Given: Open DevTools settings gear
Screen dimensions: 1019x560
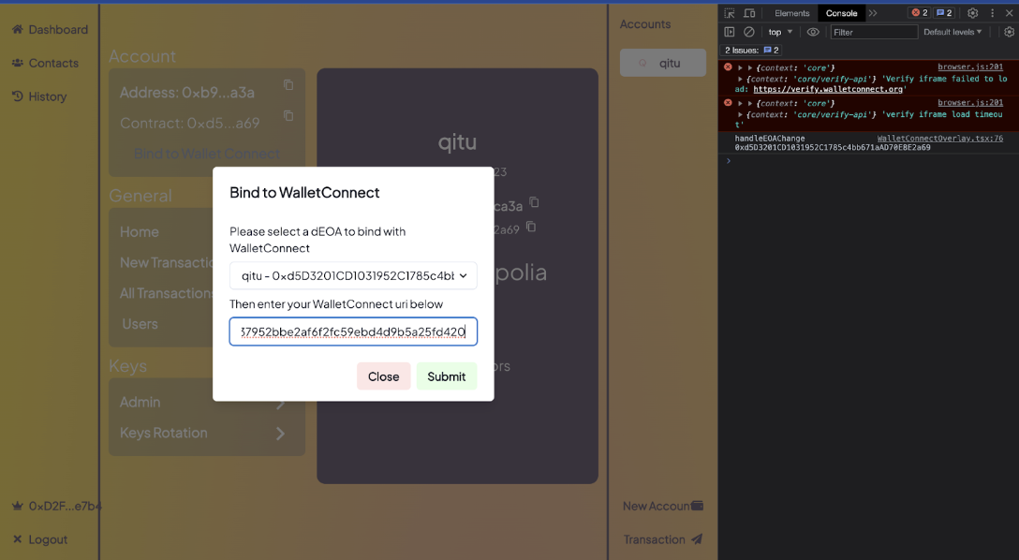Looking at the screenshot, I should pyautogui.click(x=972, y=12).
